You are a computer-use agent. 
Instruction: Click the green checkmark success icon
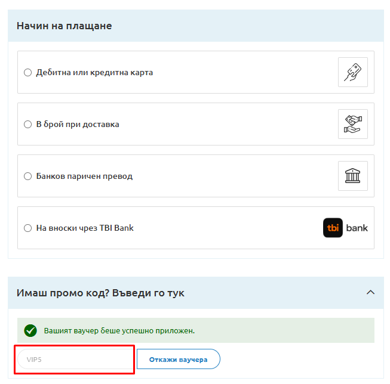click(x=30, y=330)
